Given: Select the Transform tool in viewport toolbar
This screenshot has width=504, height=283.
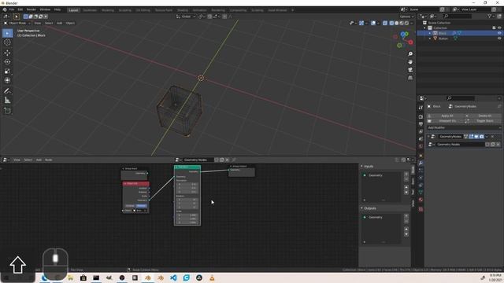Looking at the screenshot, I should coord(7,80).
